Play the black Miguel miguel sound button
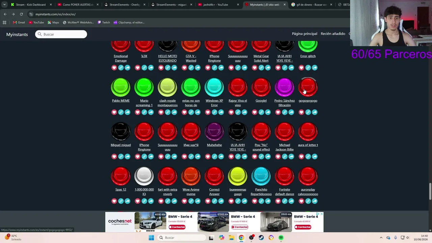The image size is (432, 243). (121, 132)
